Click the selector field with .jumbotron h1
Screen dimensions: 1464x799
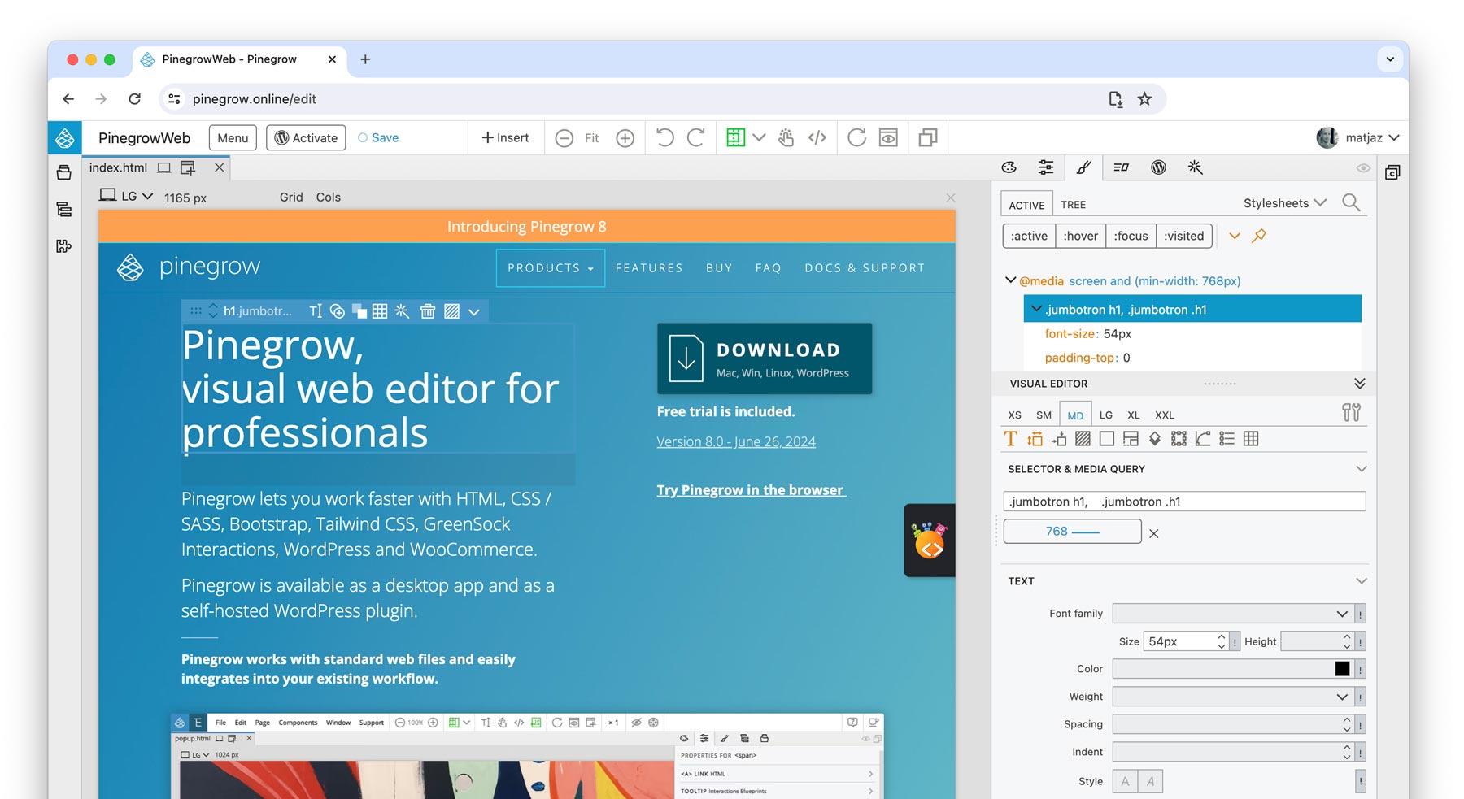1184,502
